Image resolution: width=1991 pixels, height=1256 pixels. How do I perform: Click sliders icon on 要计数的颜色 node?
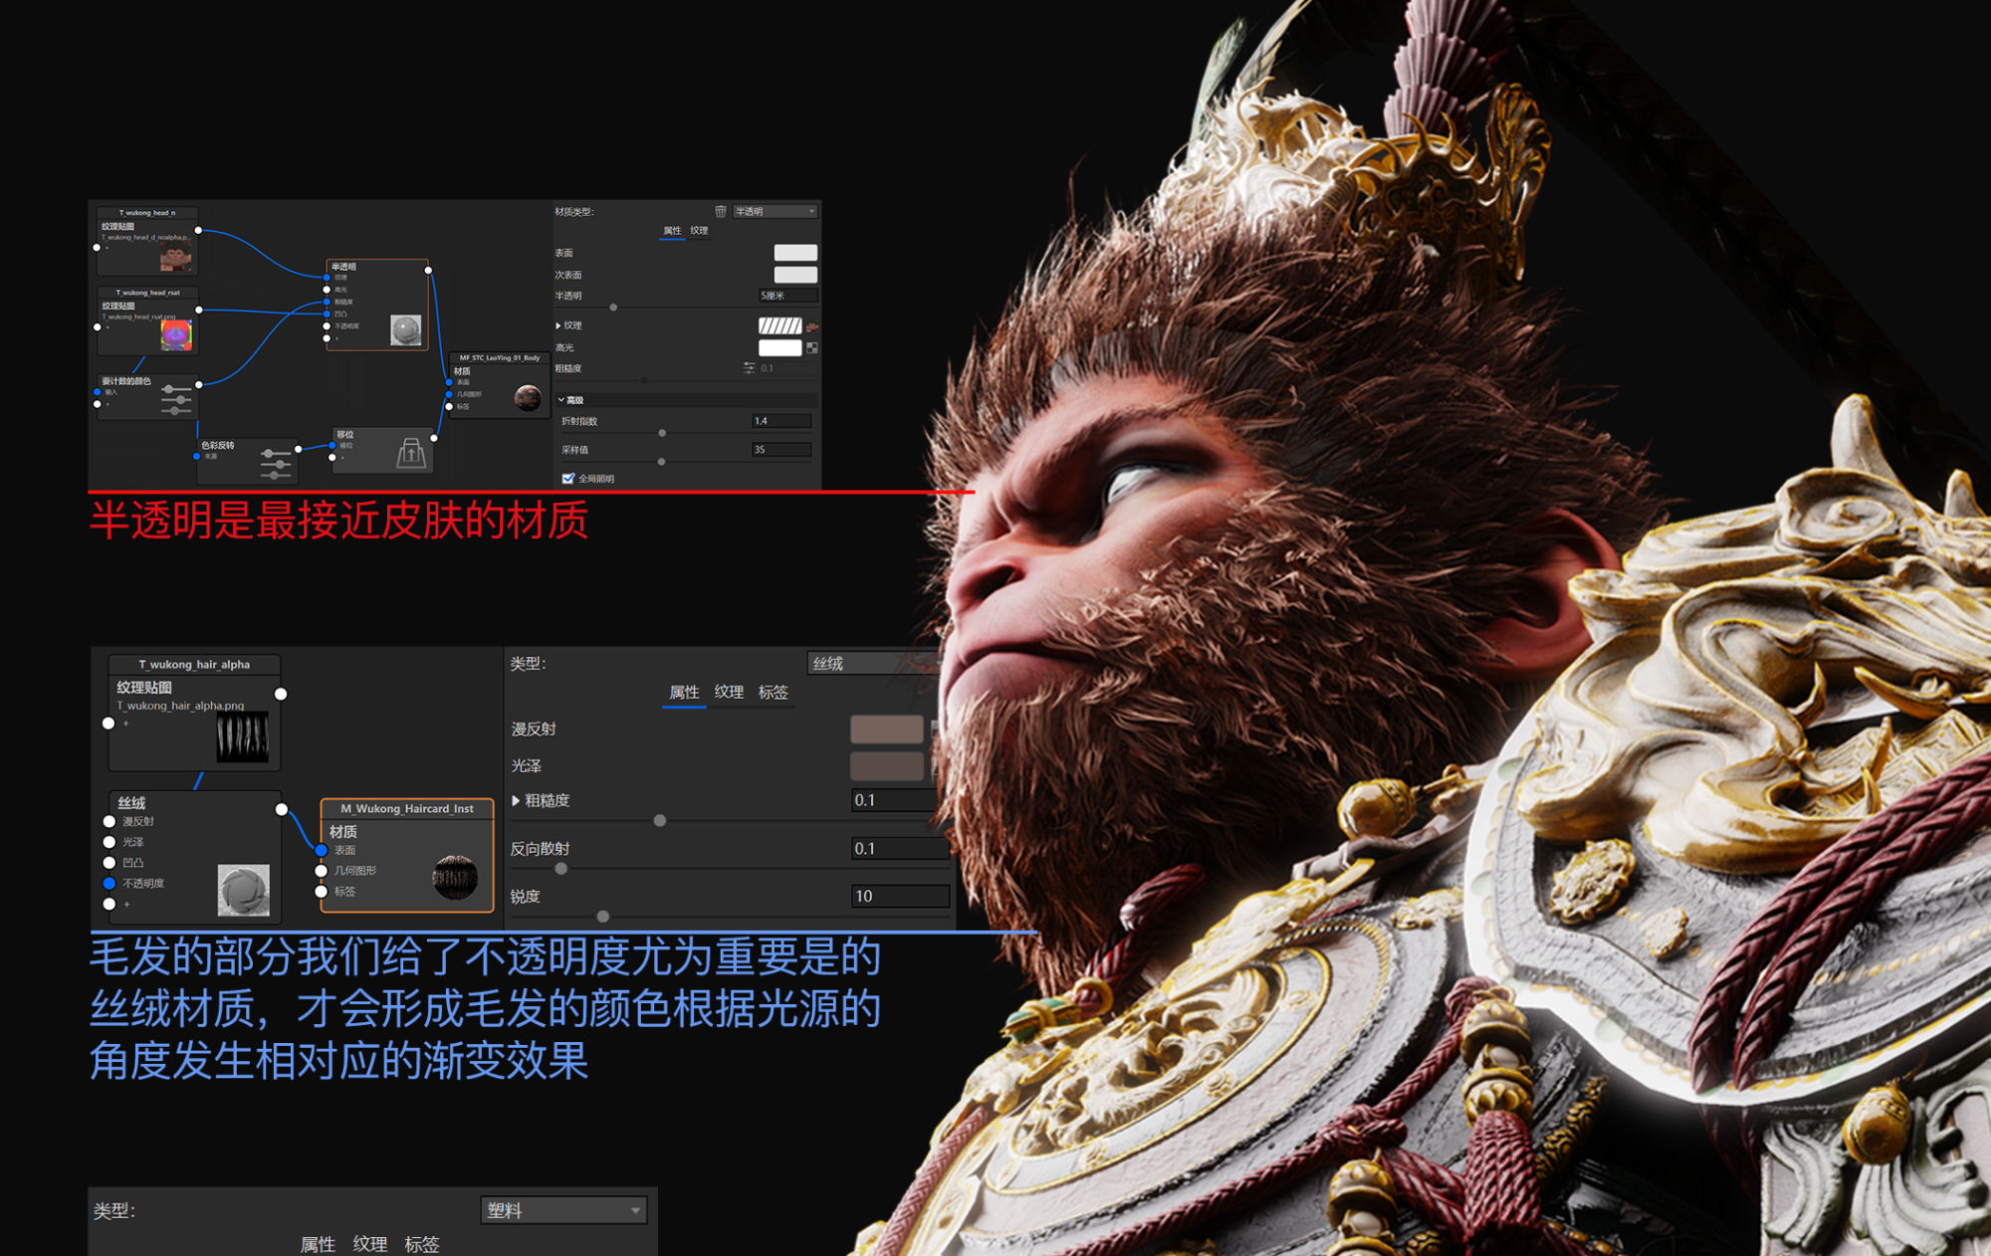pos(176,399)
